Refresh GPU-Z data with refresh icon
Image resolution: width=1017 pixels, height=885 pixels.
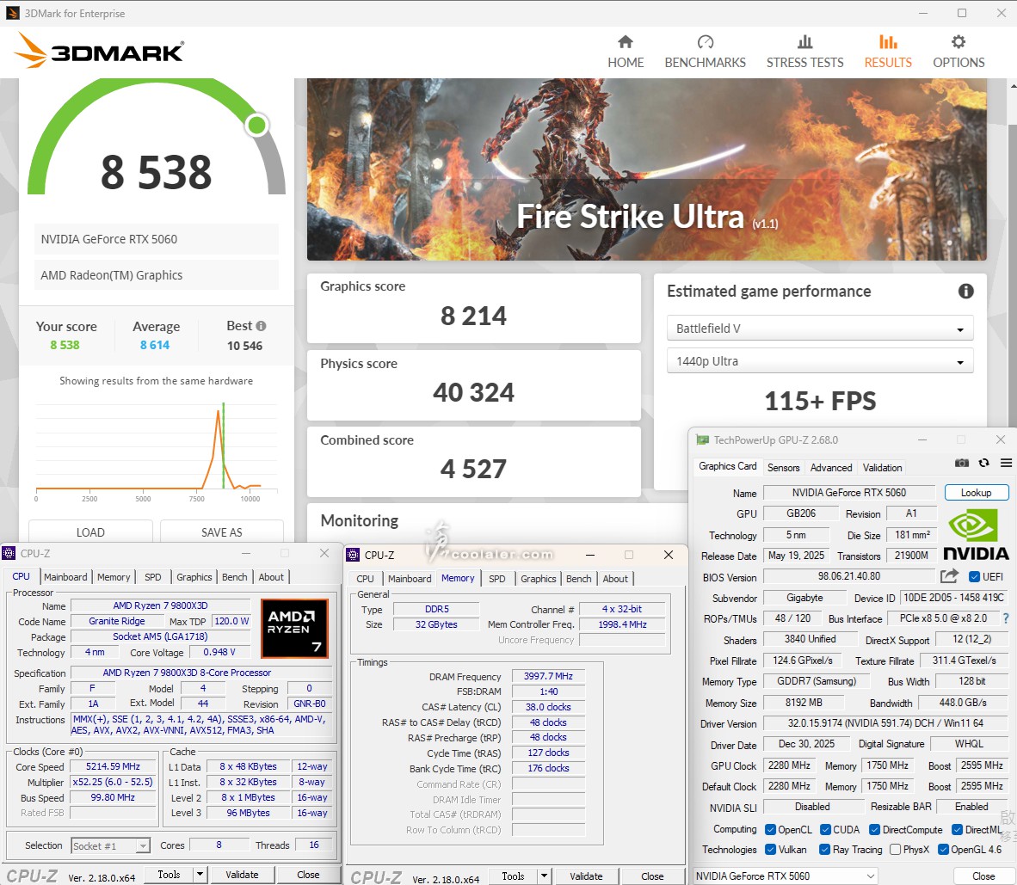point(984,464)
